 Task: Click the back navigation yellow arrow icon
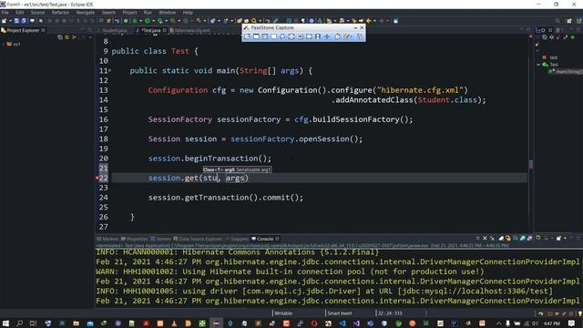[368, 21]
